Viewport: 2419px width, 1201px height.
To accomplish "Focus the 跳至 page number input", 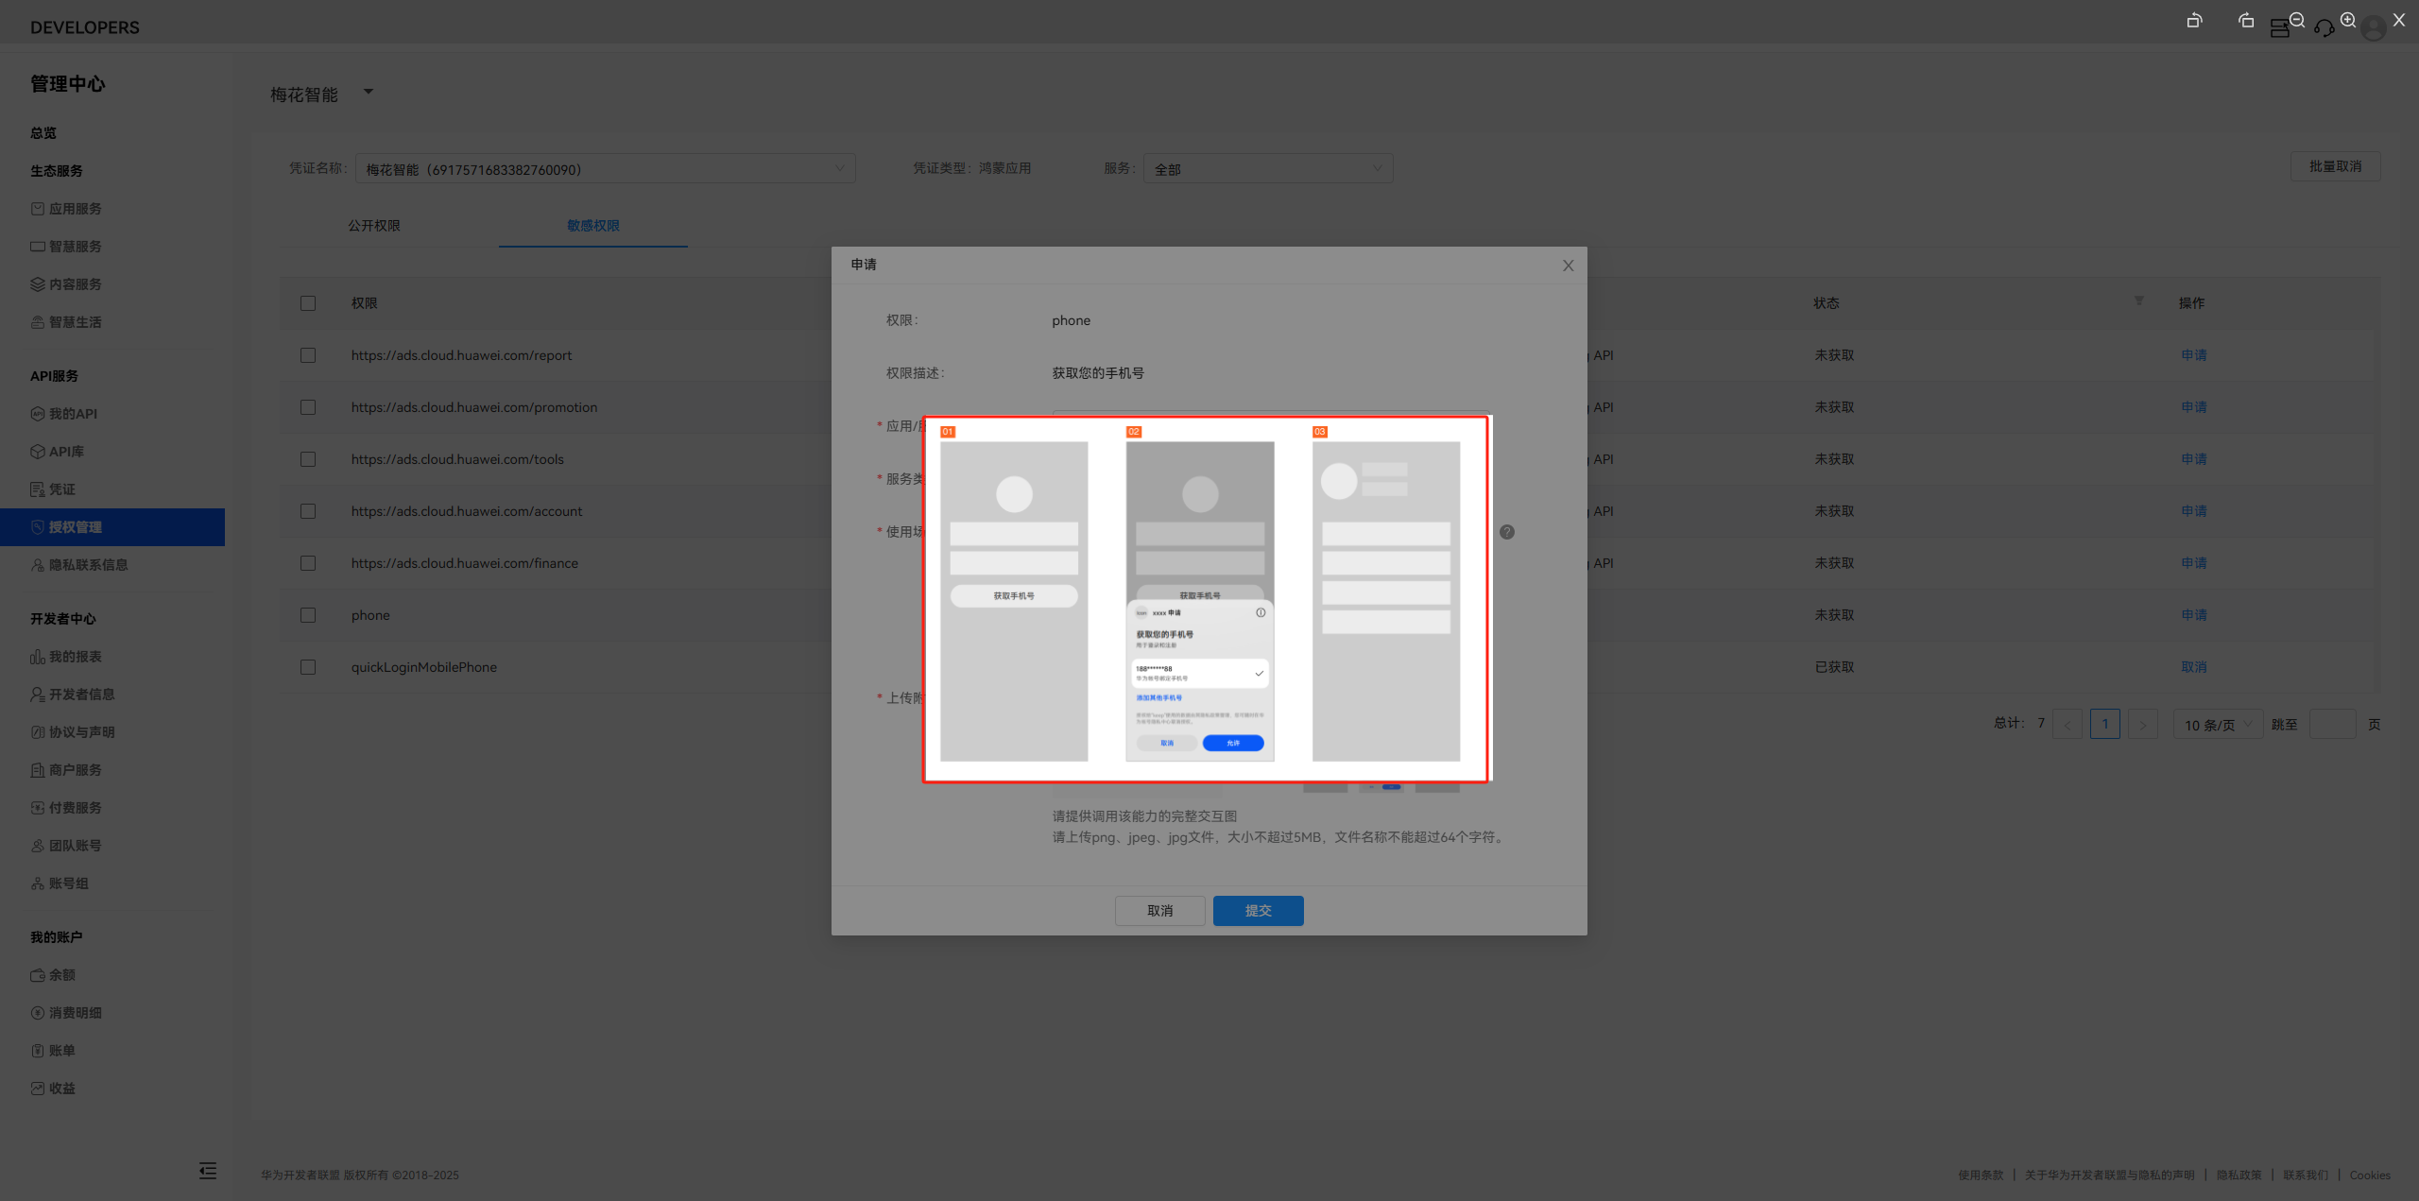I will click(2332, 725).
